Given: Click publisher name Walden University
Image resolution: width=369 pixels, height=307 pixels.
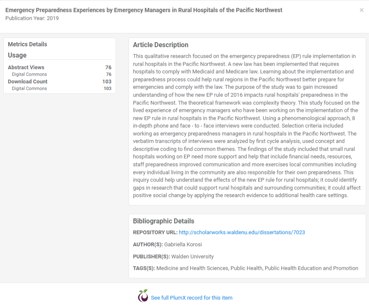Looking at the screenshot, I should pos(192,256).
